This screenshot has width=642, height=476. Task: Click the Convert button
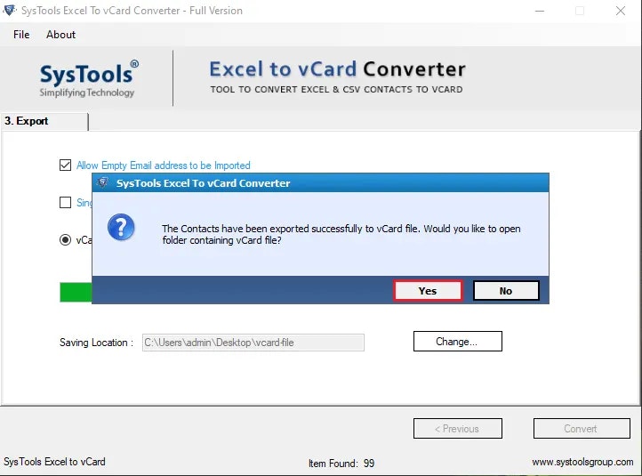click(x=582, y=429)
